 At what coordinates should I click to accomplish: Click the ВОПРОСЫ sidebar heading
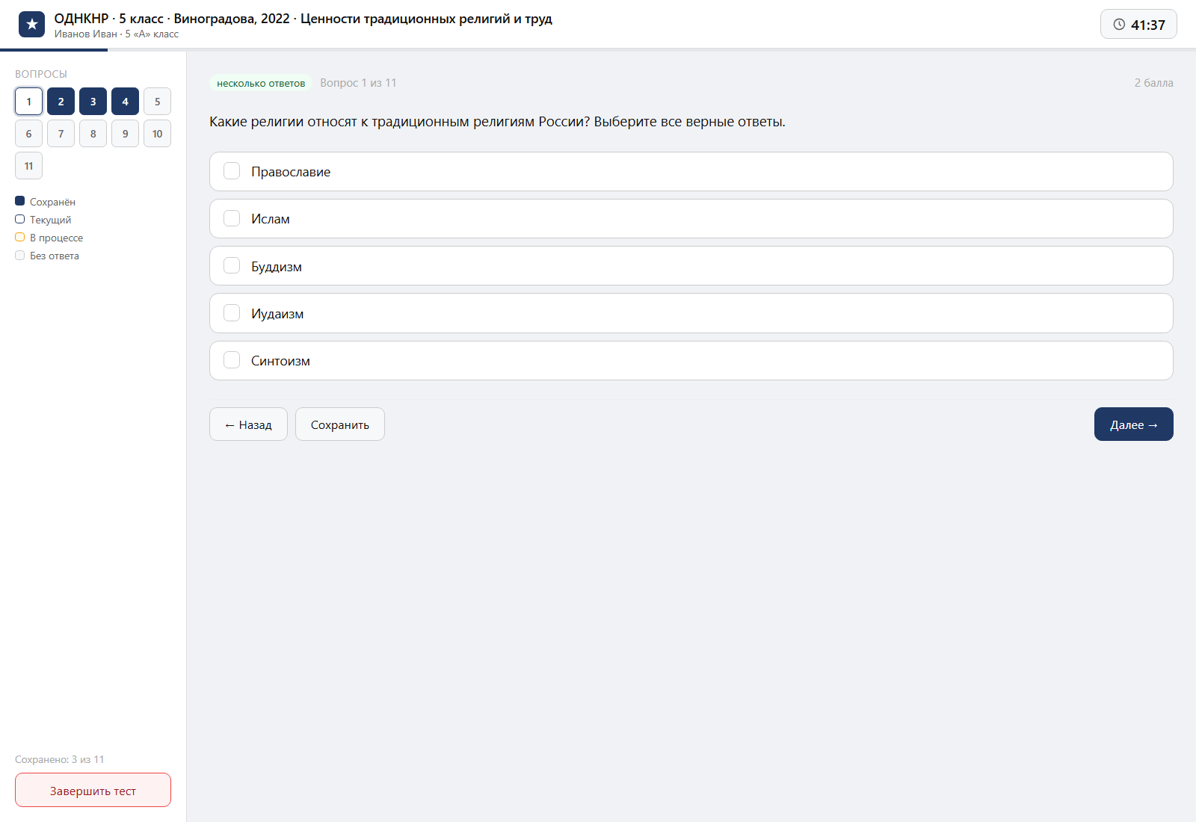41,74
